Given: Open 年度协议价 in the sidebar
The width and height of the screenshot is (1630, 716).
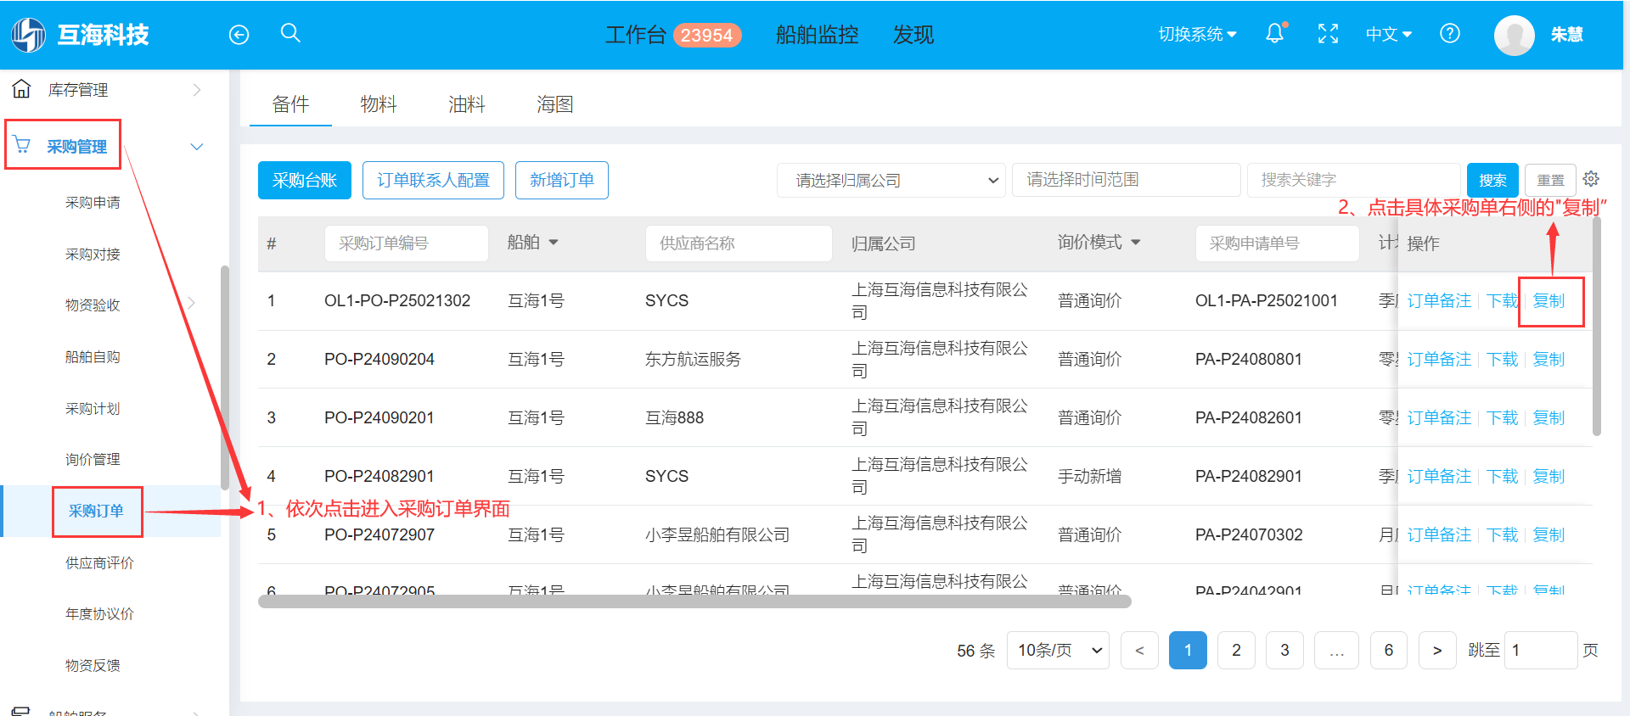Looking at the screenshot, I should click(x=99, y=614).
